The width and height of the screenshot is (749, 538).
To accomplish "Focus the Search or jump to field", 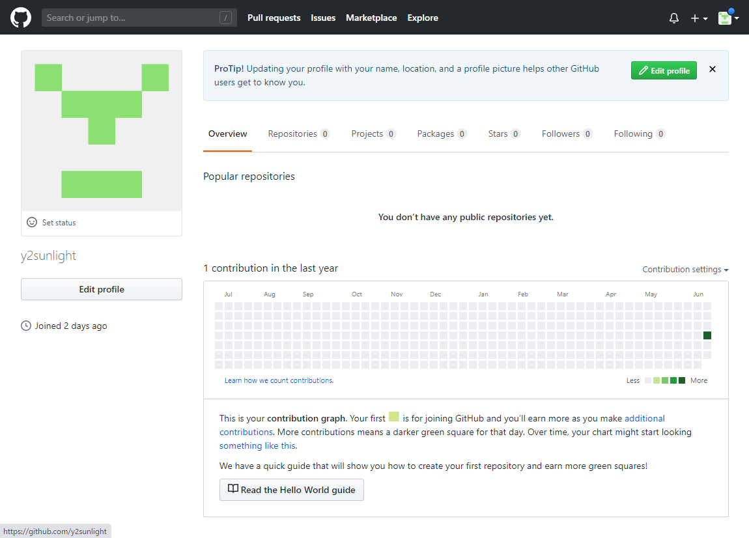I will pos(130,18).
